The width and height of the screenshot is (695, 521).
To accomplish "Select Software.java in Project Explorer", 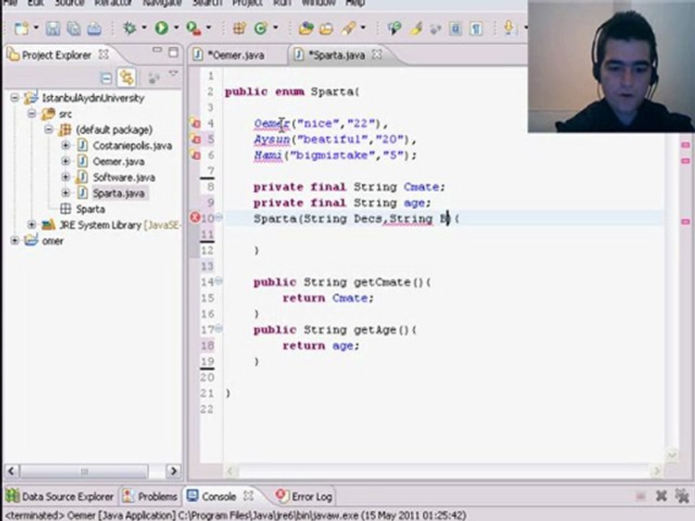I will coord(124,177).
